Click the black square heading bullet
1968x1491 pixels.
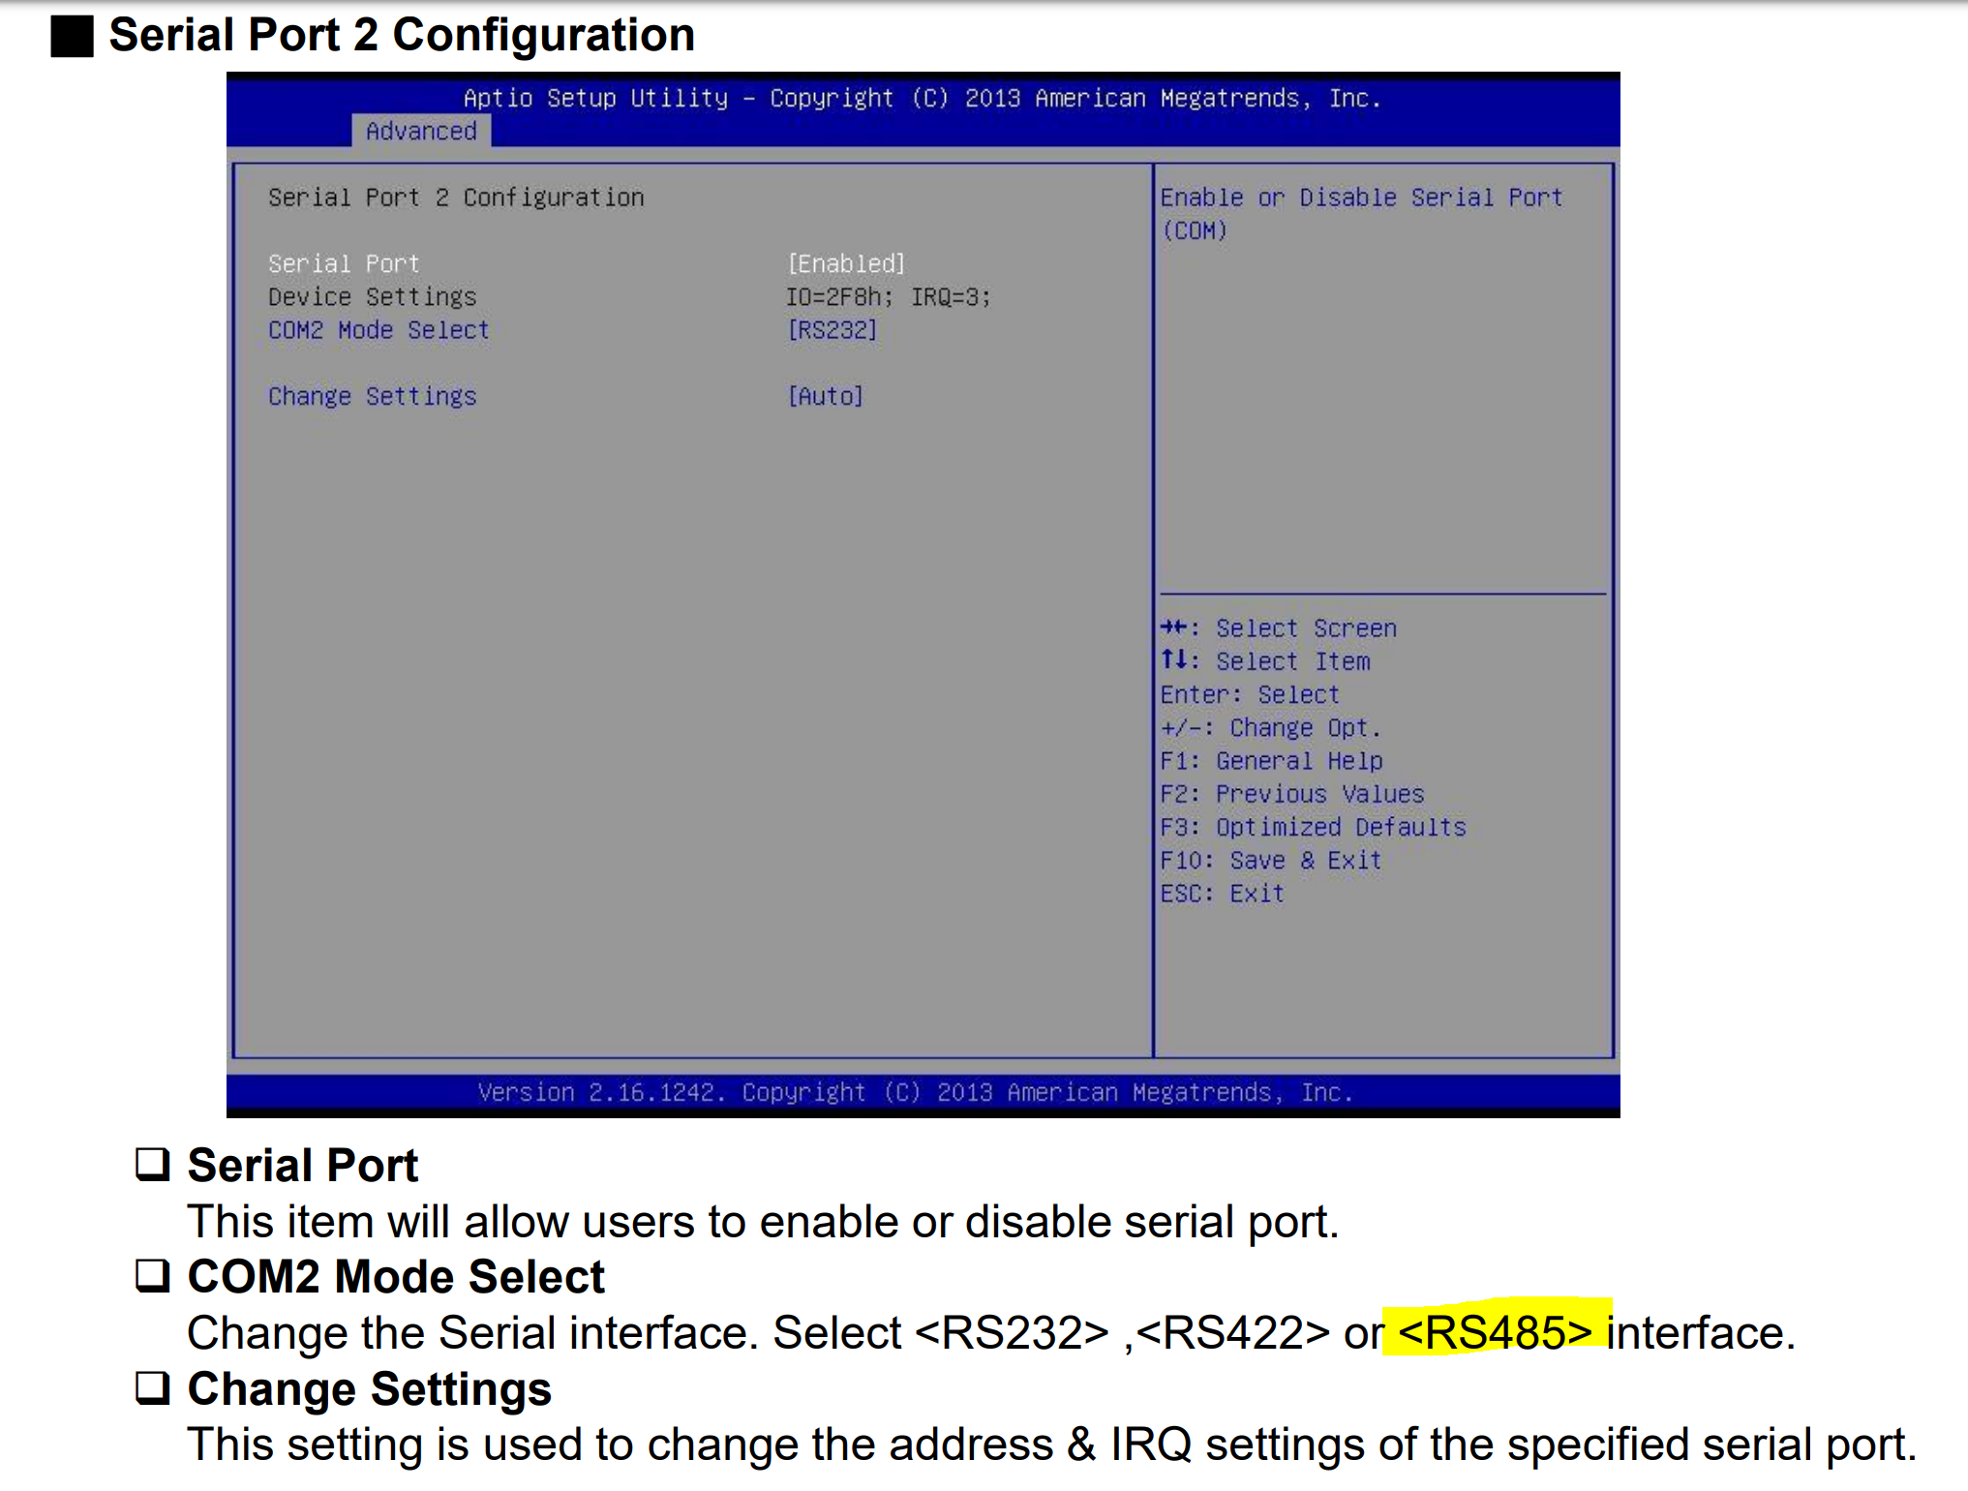pyautogui.click(x=72, y=37)
